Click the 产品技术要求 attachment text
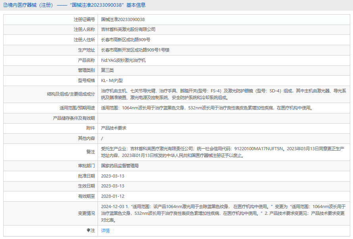Viewport: 353px width, 239px height. (113, 128)
